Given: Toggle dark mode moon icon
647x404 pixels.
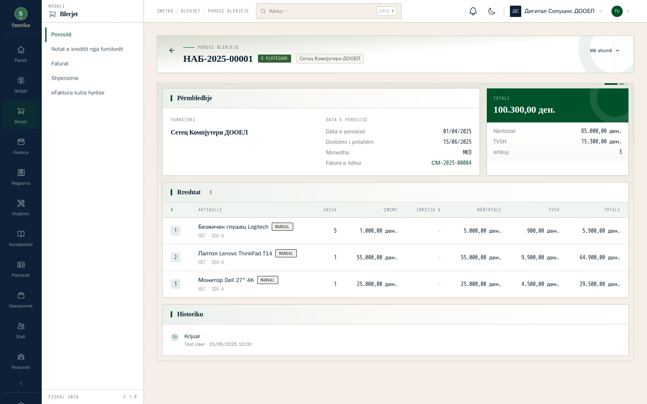Looking at the screenshot, I should [x=492, y=11].
